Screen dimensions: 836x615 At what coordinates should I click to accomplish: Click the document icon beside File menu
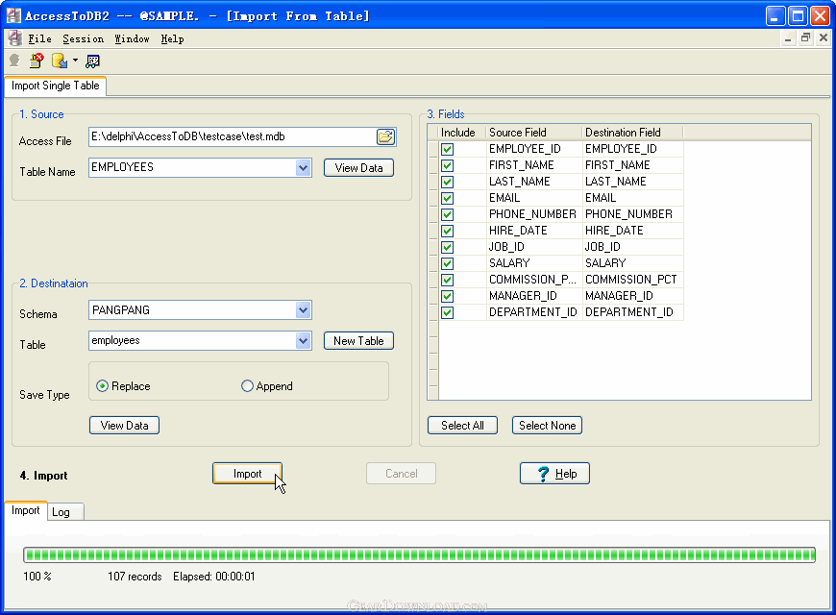click(x=15, y=38)
